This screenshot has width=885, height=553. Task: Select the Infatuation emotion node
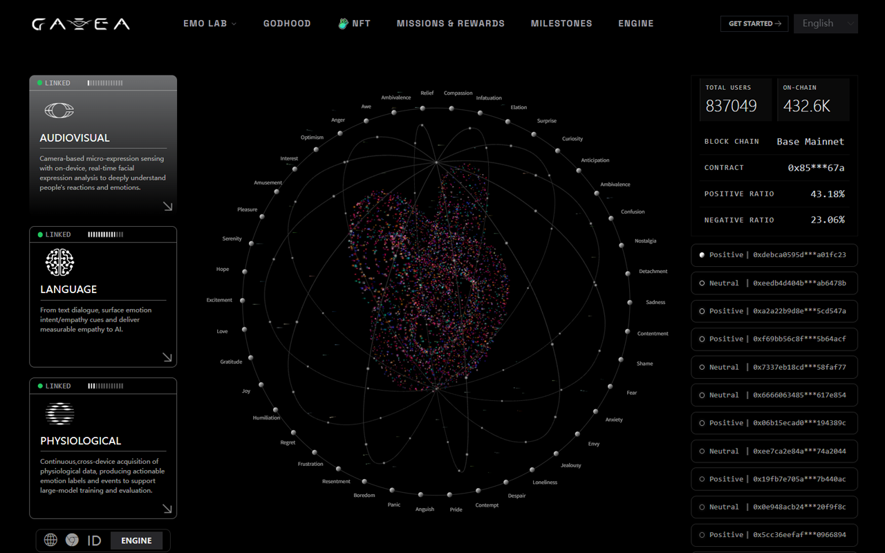point(480,113)
